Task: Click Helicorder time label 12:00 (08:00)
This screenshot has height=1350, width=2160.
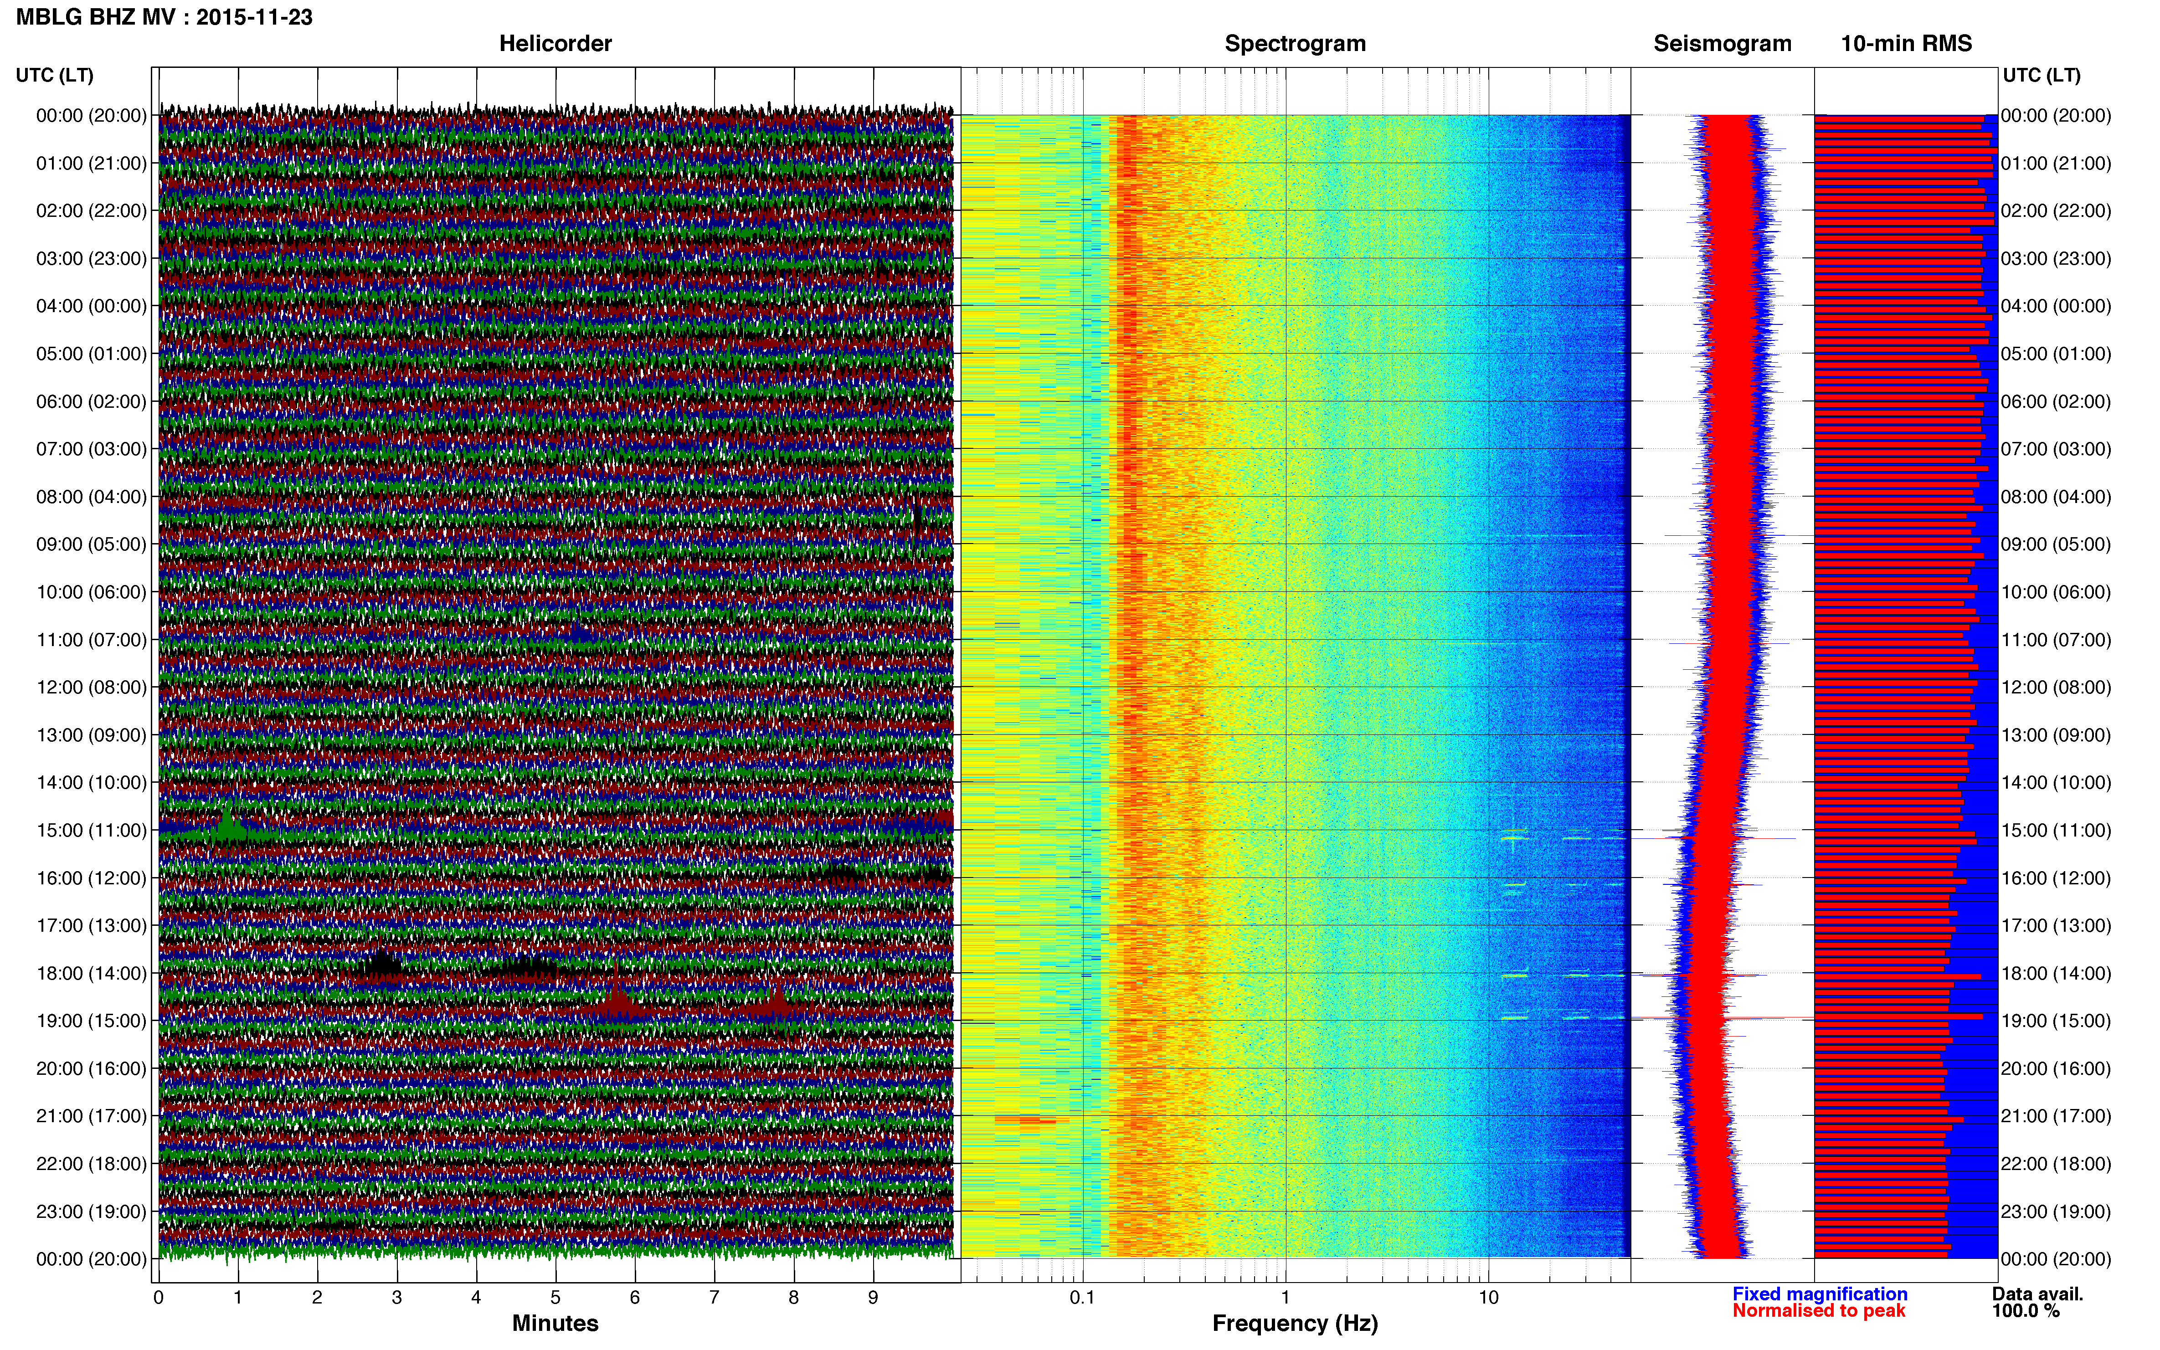Action: point(91,688)
